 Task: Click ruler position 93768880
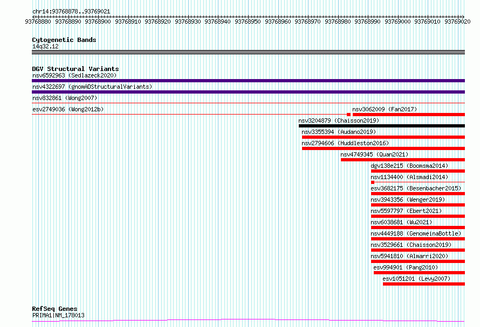coord(38,22)
